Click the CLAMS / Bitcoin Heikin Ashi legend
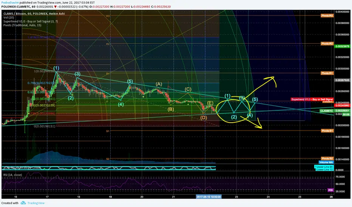Viewport: 352px width, 207px height. point(34,14)
